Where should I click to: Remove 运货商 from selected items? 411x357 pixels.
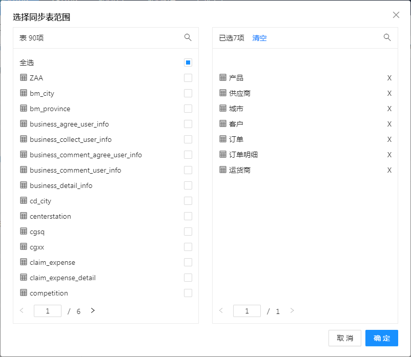tap(389, 170)
